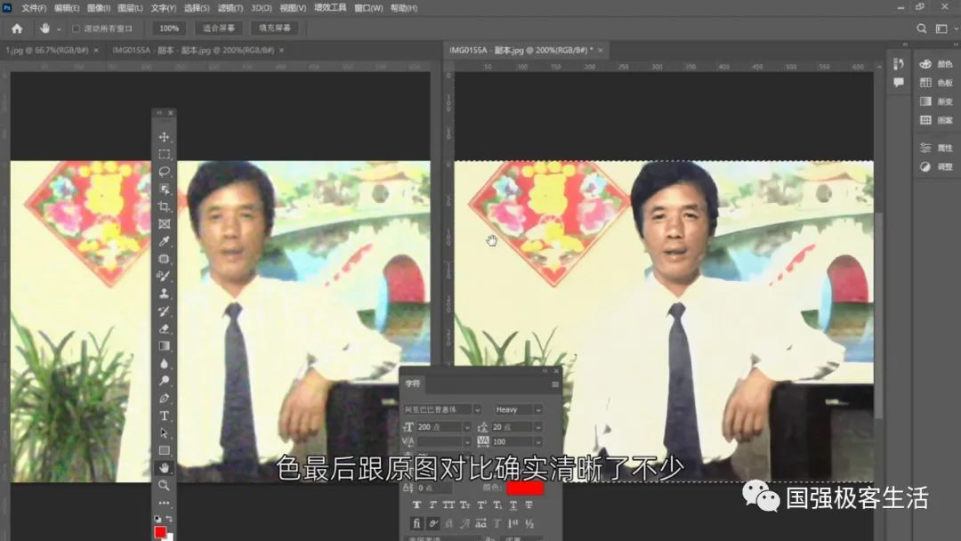The width and height of the screenshot is (961, 541).
Task: Open the Search icon at top right
Action: [x=921, y=28]
